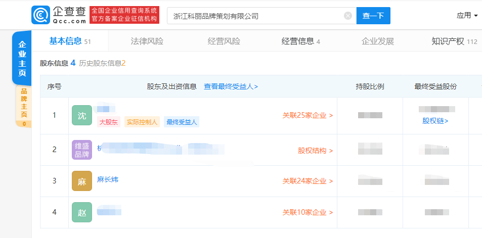Click the 查看最终受益人 link
This screenshot has height=238, width=482.
[x=231, y=86]
